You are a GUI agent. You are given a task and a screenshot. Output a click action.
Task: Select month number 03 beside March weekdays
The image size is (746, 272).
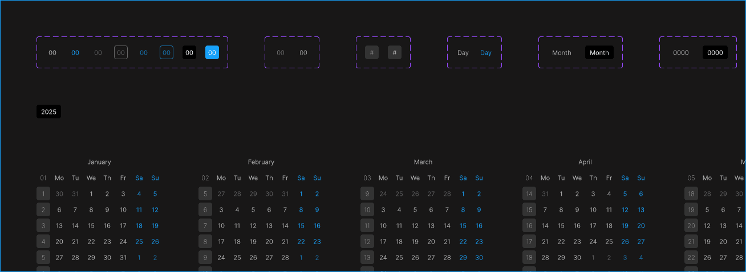tap(367, 178)
